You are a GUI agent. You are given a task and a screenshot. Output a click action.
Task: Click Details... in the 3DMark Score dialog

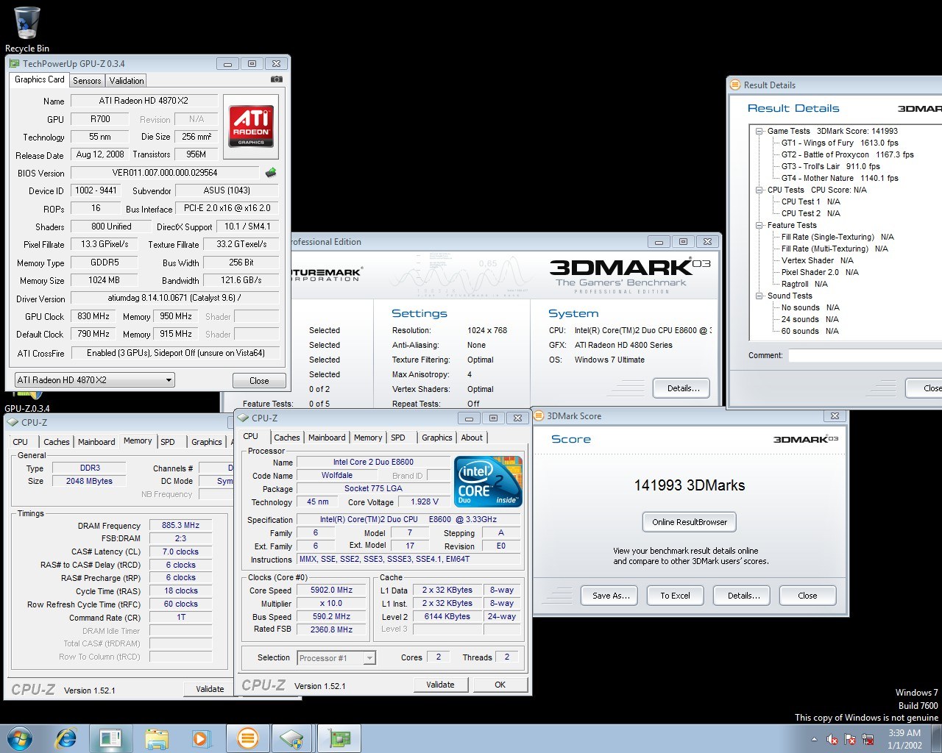tap(742, 596)
